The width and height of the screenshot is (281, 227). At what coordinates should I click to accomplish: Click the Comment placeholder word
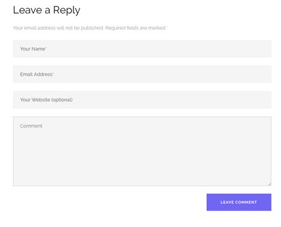pos(31,126)
